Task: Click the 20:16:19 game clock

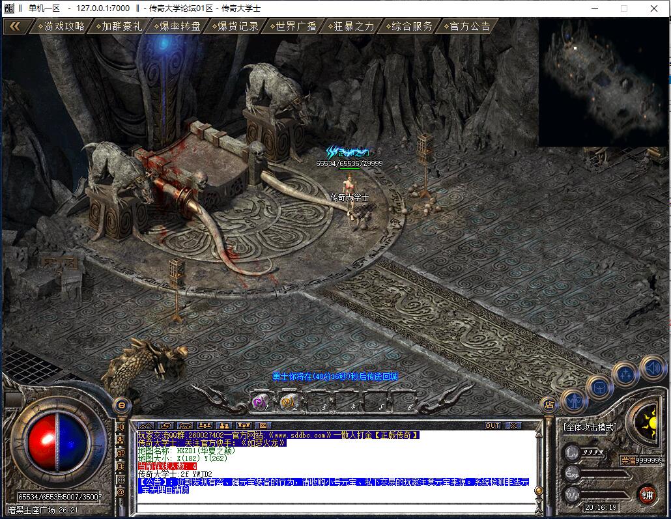Action: pyautogui.click(x=601, y=507)
